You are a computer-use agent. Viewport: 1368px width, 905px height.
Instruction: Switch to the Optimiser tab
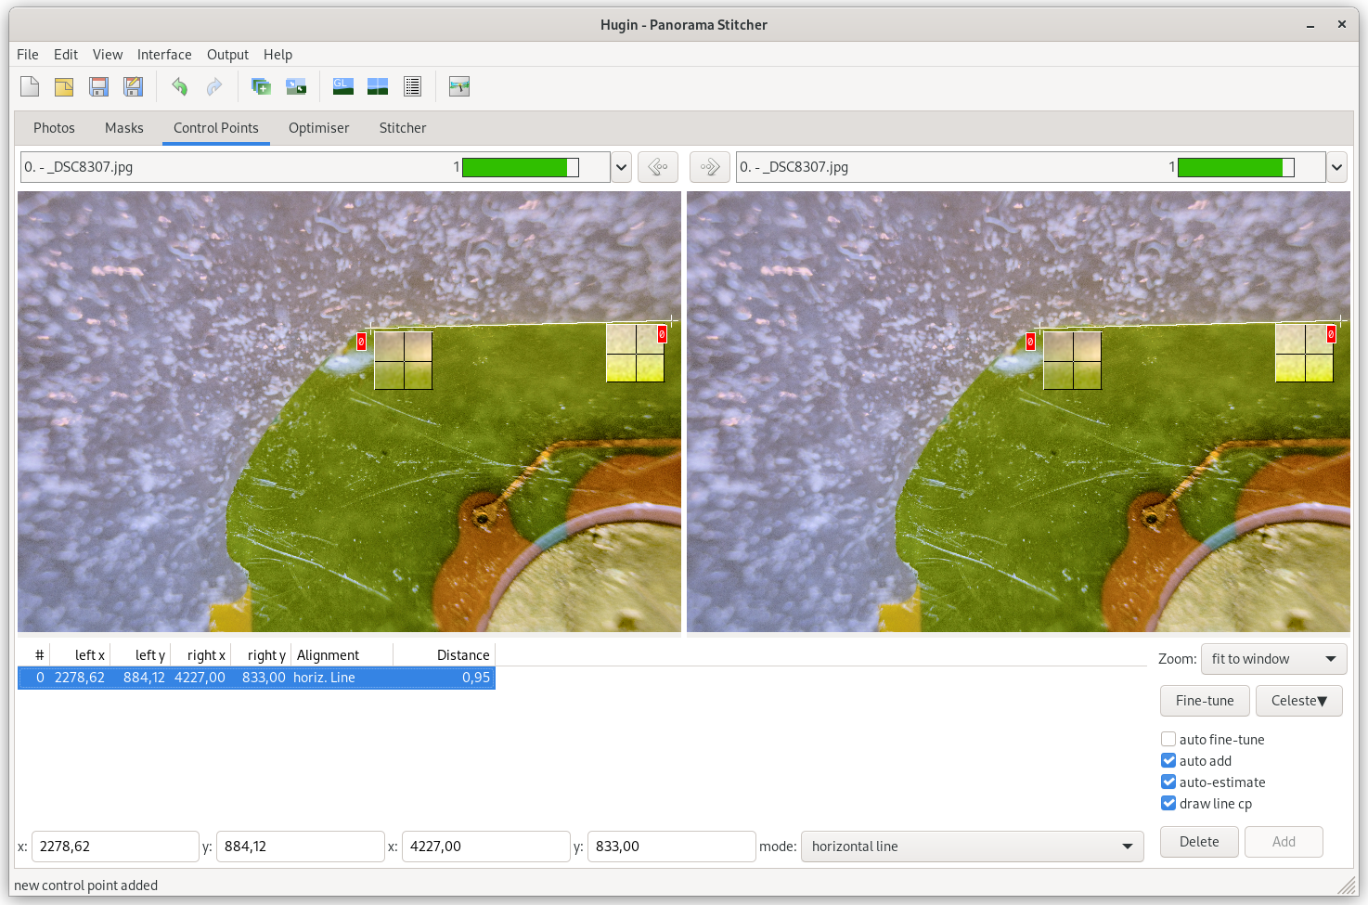pos(318,128)
